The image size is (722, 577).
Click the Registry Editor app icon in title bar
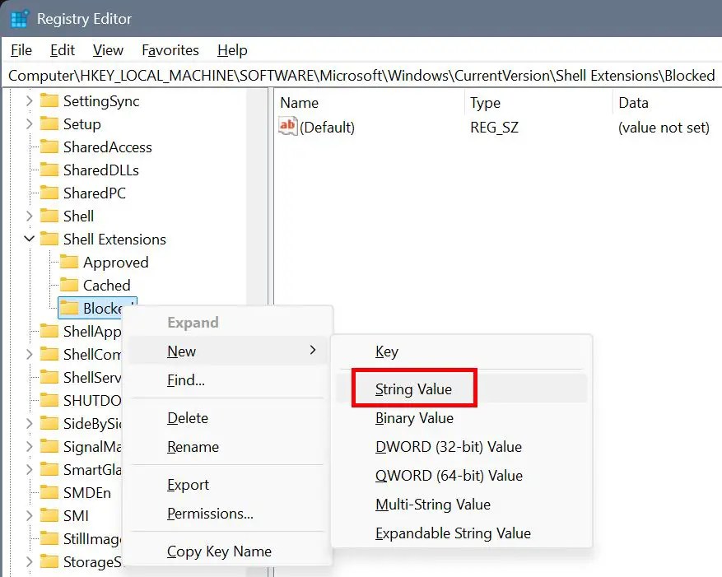point(19,19)
